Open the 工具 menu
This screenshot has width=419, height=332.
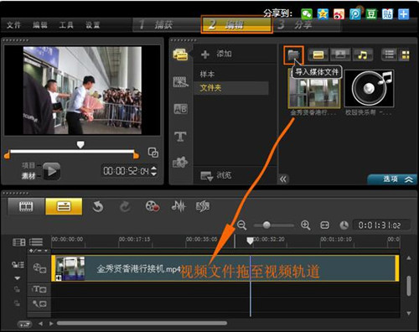[66, 25]
